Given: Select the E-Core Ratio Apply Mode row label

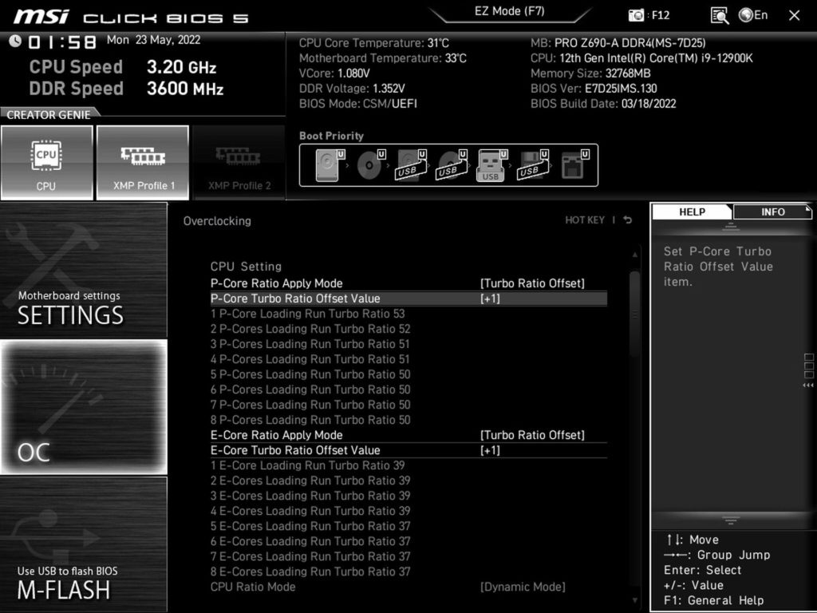Looking at the screenshot, I should 276,435.
